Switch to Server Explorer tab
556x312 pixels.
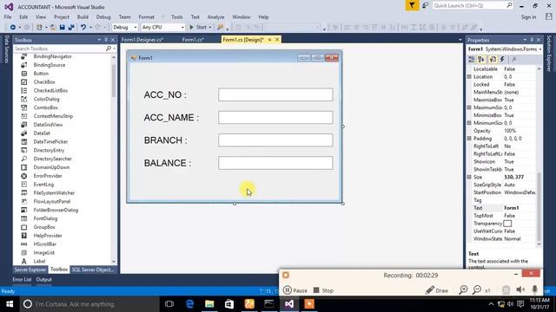pos(30,270)
